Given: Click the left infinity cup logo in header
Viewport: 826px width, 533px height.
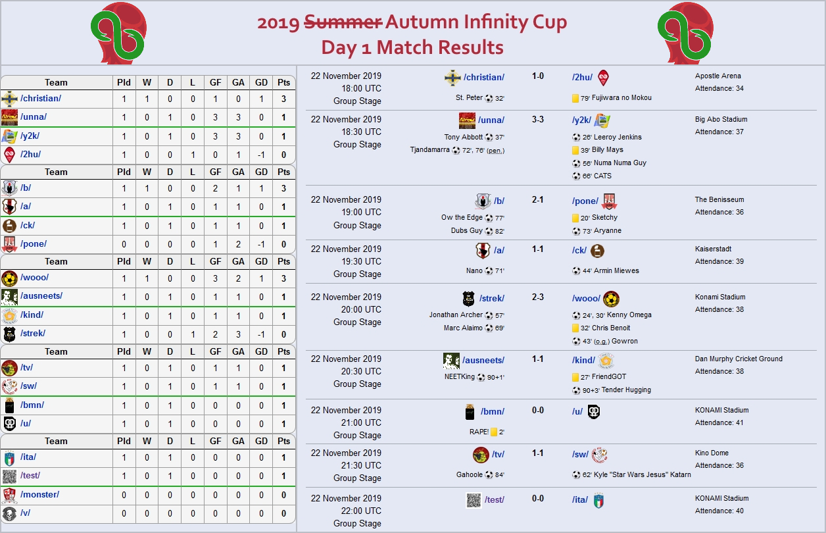Looking at the screenshot, I should (x=118, y=34).
